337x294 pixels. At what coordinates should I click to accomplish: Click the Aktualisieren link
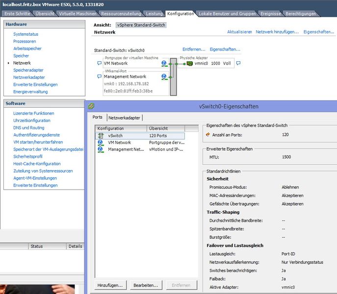click(239, 32)
